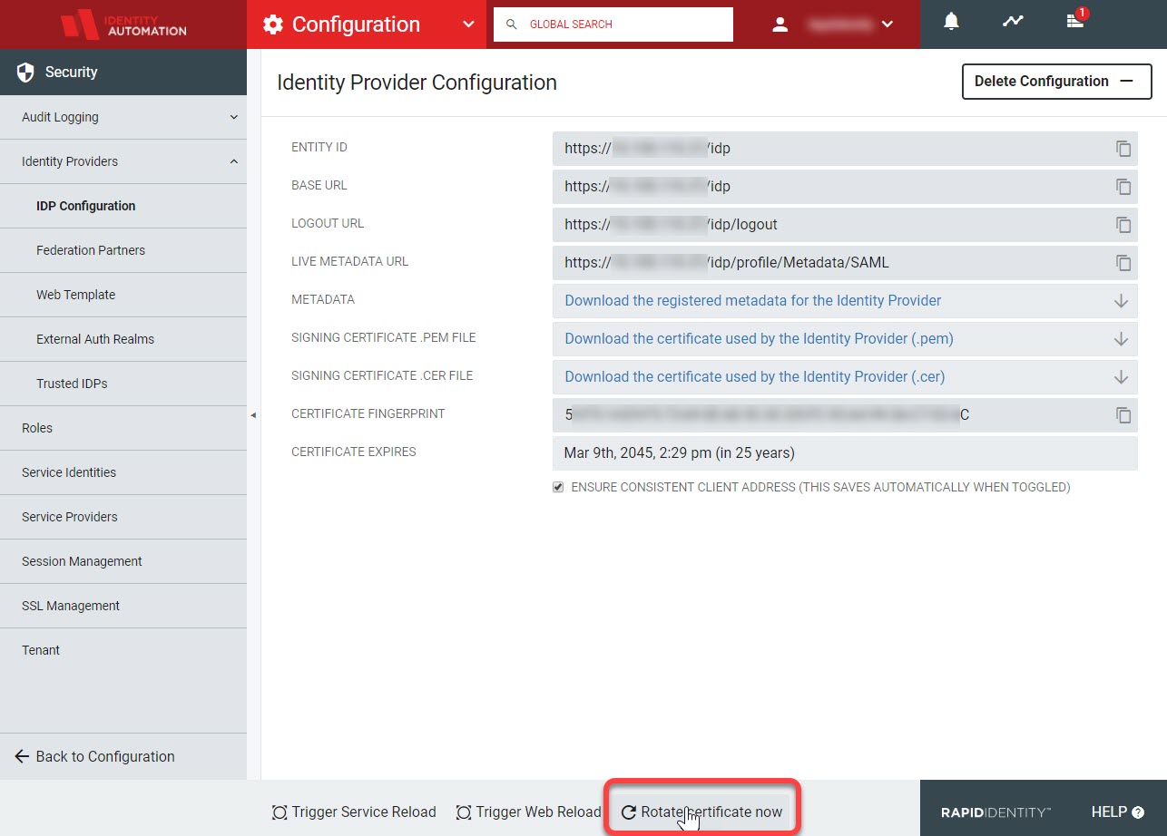Click the Delete Configuration button

(1056, 82)
